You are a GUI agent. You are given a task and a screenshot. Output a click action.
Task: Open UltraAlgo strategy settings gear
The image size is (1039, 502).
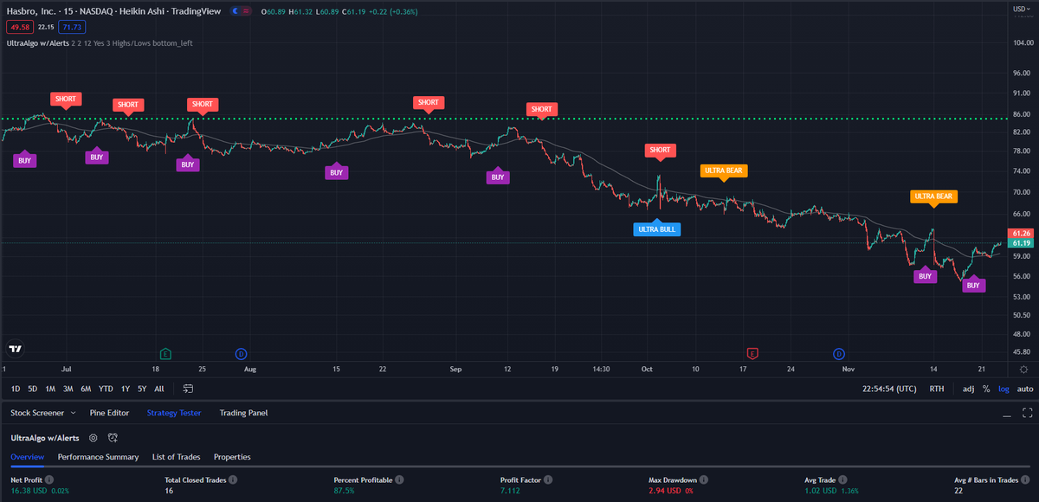coord(94,438)
